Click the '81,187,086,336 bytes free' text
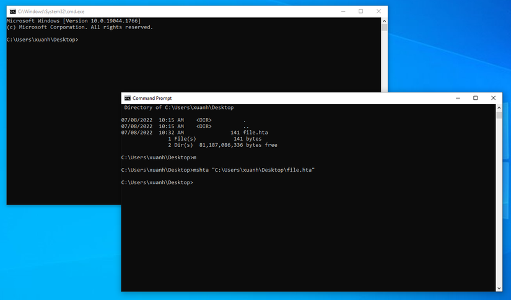Screen dimensions: 511x300 [x=238, y=145]
